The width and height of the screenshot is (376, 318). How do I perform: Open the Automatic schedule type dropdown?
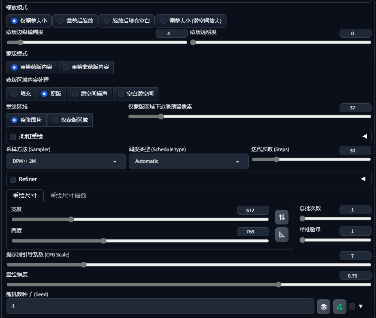coord(189,161)
